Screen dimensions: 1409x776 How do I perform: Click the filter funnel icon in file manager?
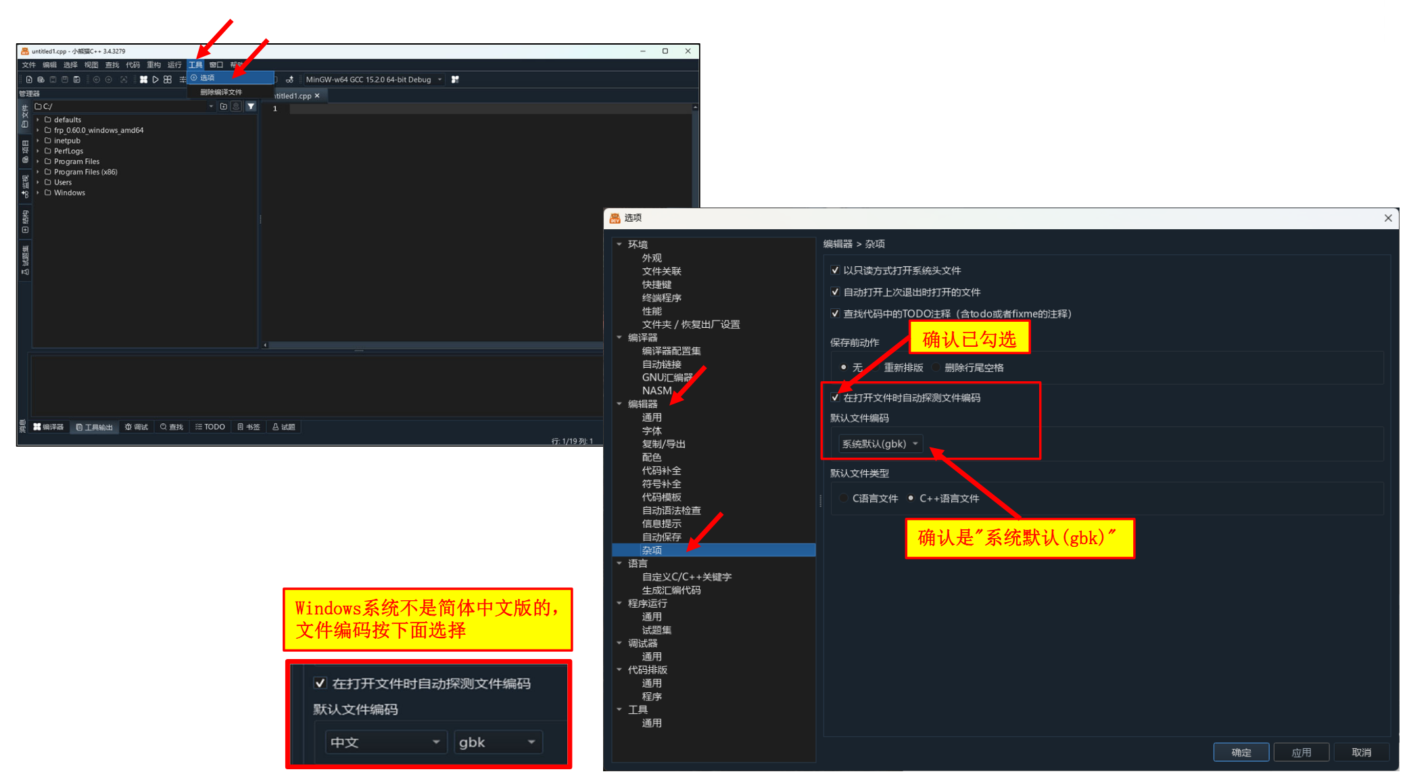coord(251,107)
